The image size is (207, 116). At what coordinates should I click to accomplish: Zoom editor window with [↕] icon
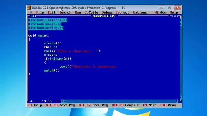pyautogui.click(x=175, y=16)
